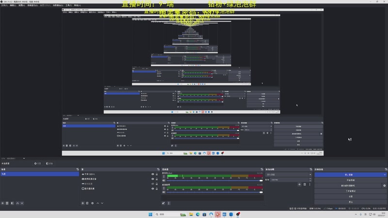
Task: Open Desktop Audio channel three-dot options
Action: pyautogui.click(x=163, y=188)
